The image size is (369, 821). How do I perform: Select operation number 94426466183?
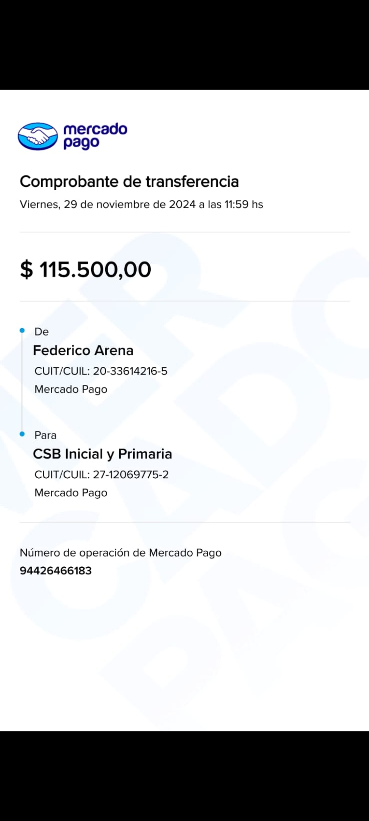56,571
